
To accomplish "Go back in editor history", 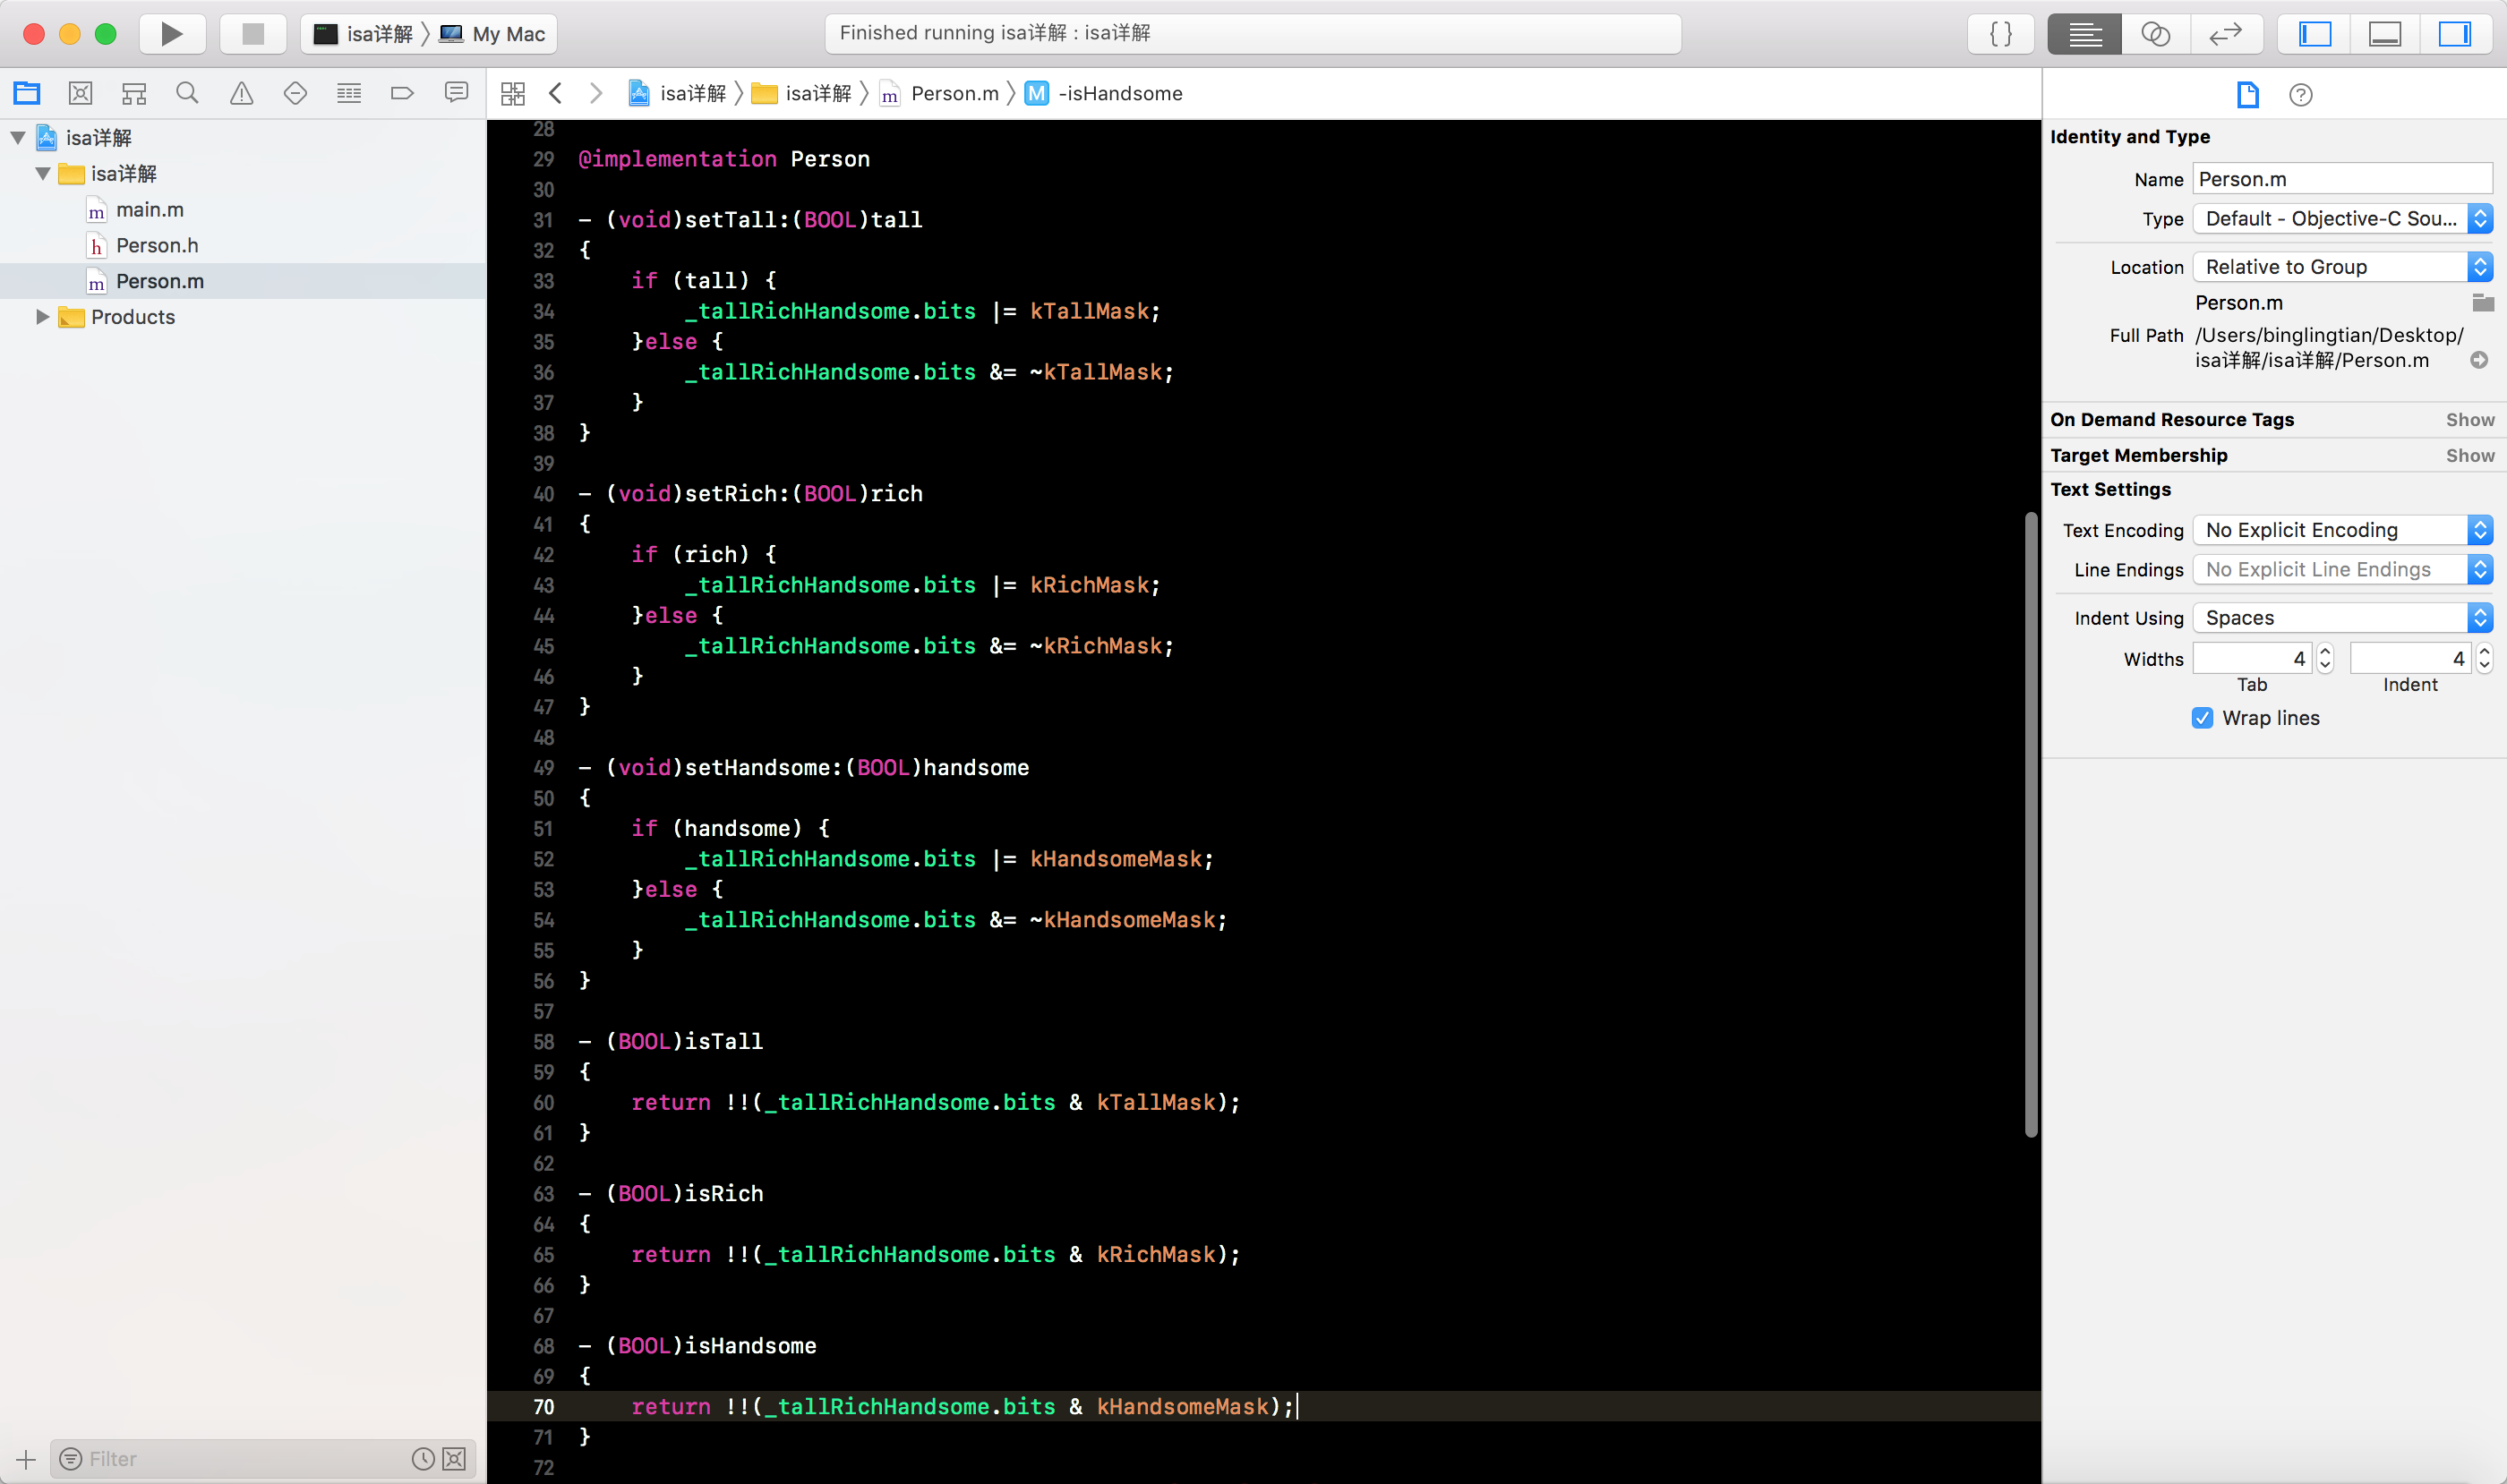I will [x=556, y=93].
